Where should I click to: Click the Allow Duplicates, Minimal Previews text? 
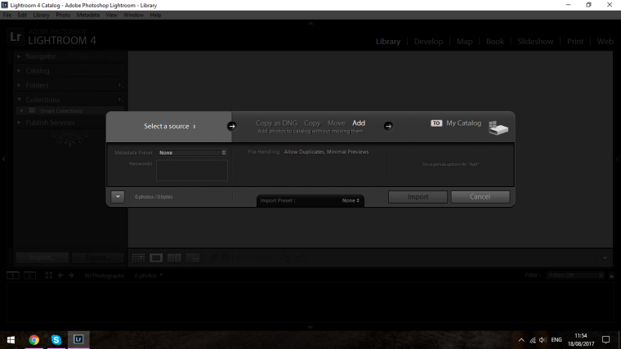pyautogui.click(x=326, y=152)
